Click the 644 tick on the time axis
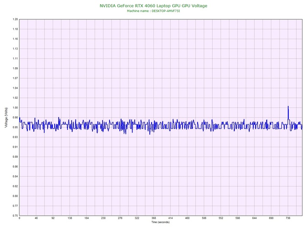 point(254,218)
